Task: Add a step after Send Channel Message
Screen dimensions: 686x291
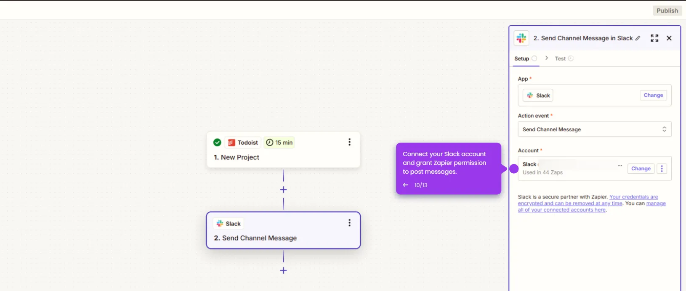Action: (283, 270)
